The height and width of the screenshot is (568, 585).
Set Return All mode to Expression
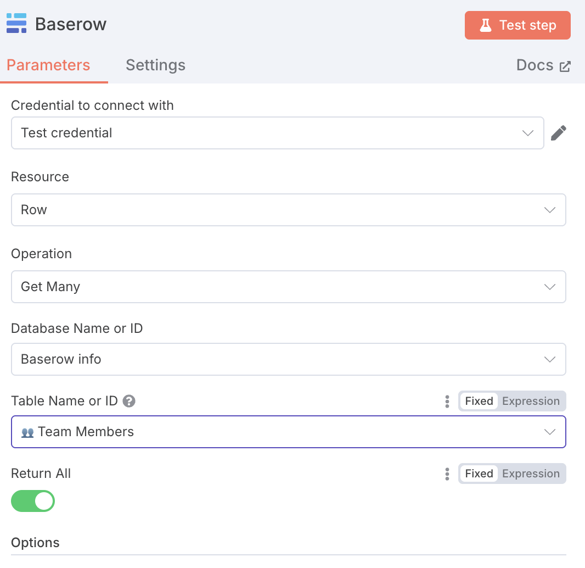531,474
